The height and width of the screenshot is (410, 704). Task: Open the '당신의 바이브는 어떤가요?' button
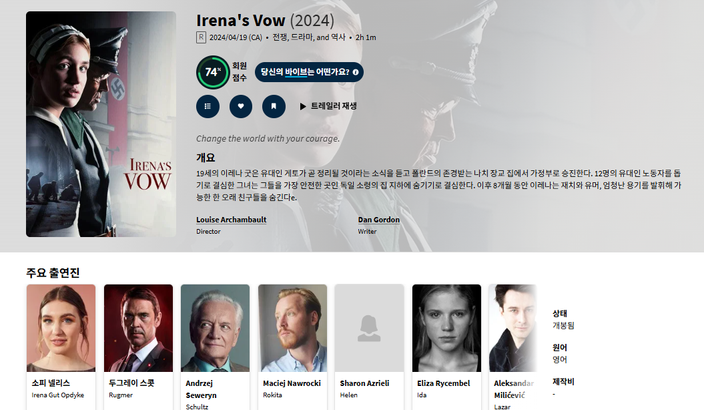(x=310, y=72)
